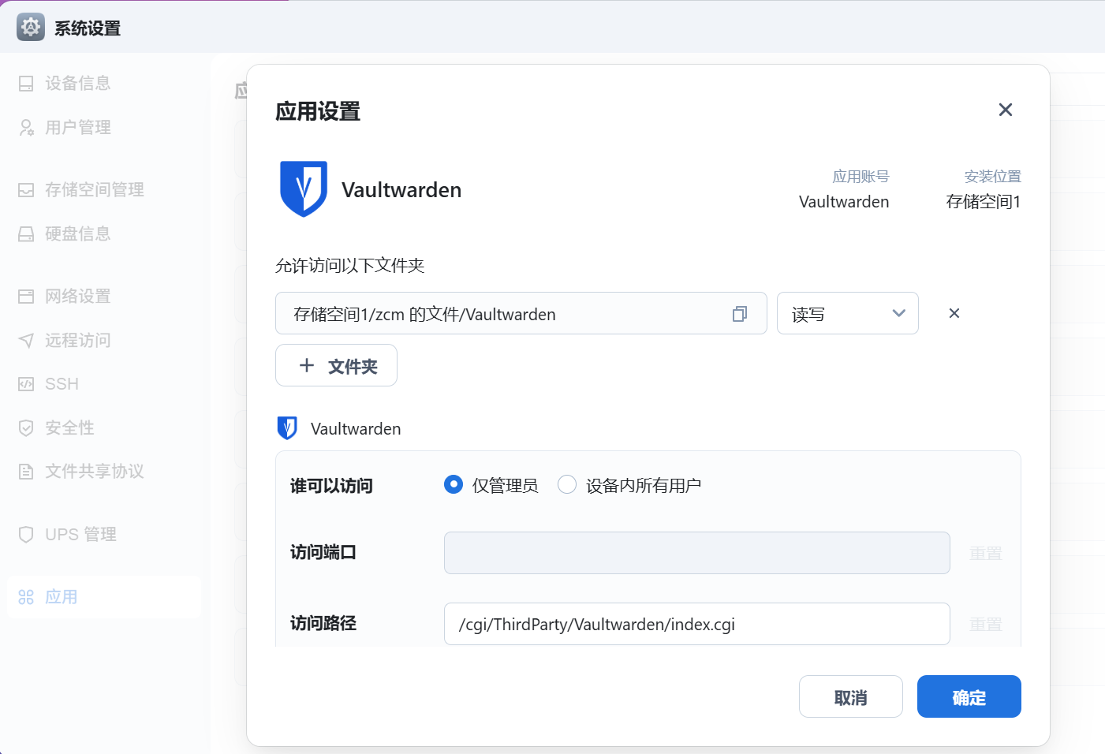Viewport: 1105px width, 754px height.
Task: Click the 谁可以访问 label
Action: (x=331, y=486)
